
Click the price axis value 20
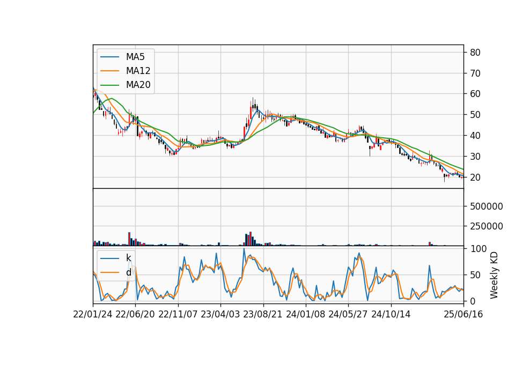click(x=475, y=177)
